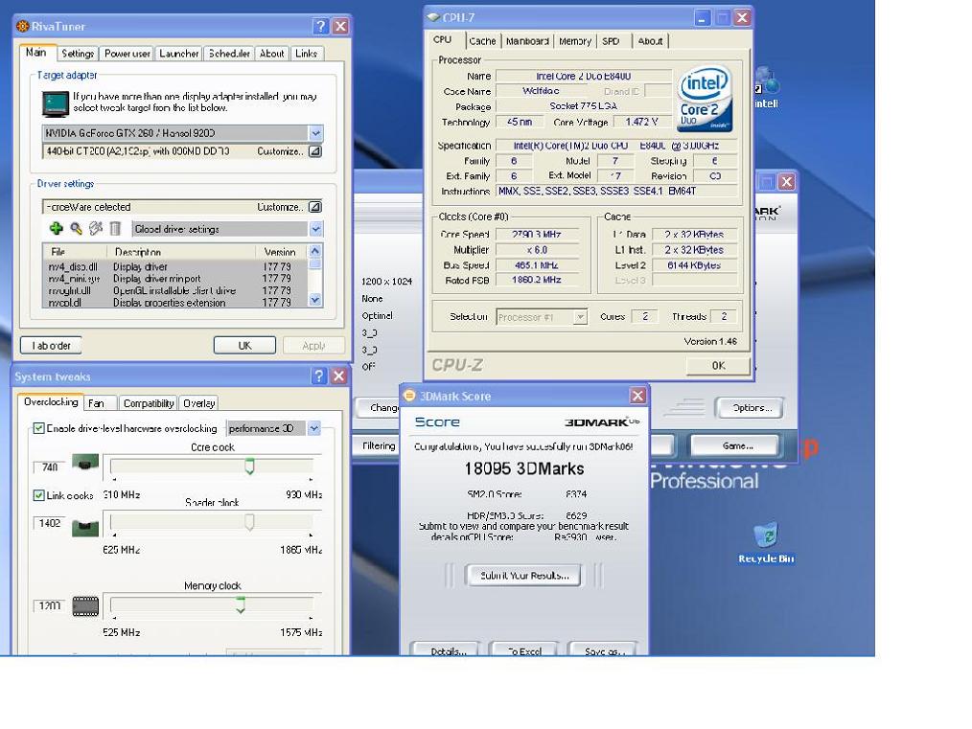Expand the NVIDIA GeForce GTX 260 adapter dropdown
This screenshot has height=729, width=972.
pos(315,133)
